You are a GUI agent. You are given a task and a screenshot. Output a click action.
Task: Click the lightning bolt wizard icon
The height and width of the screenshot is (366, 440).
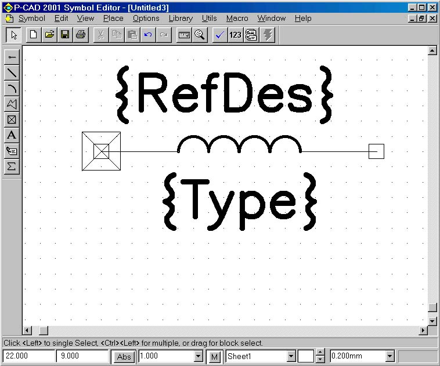pyautogui.click(x=267, y=35)
